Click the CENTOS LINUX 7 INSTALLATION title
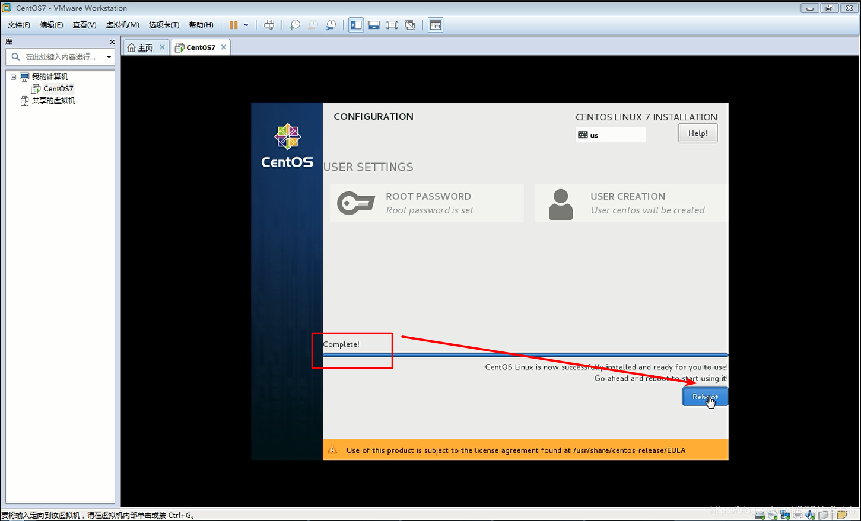The image size is (861, 521). [646, 117]
